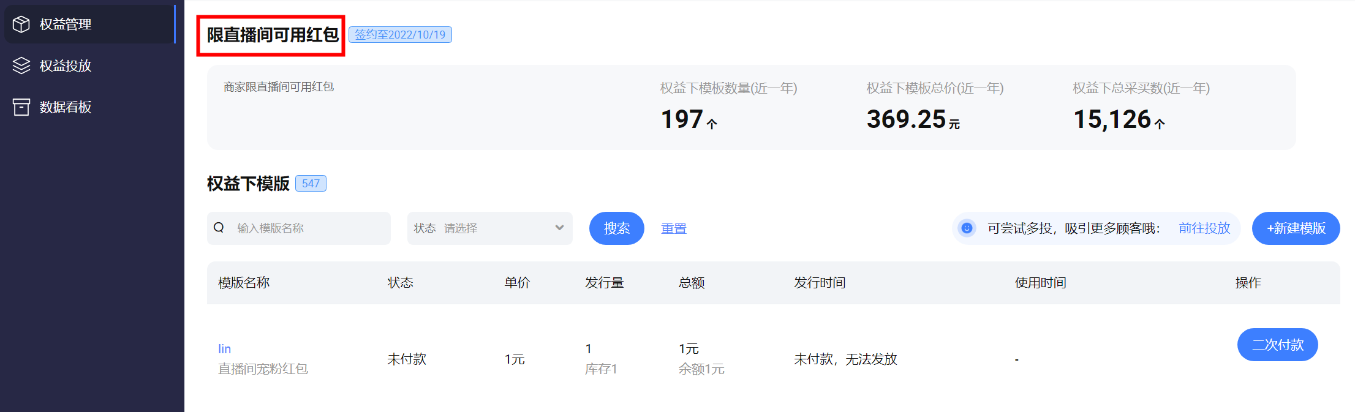Click the blue smiley tip icon
Viewport: 1355px width, 412px height.
tap(967, 228)
